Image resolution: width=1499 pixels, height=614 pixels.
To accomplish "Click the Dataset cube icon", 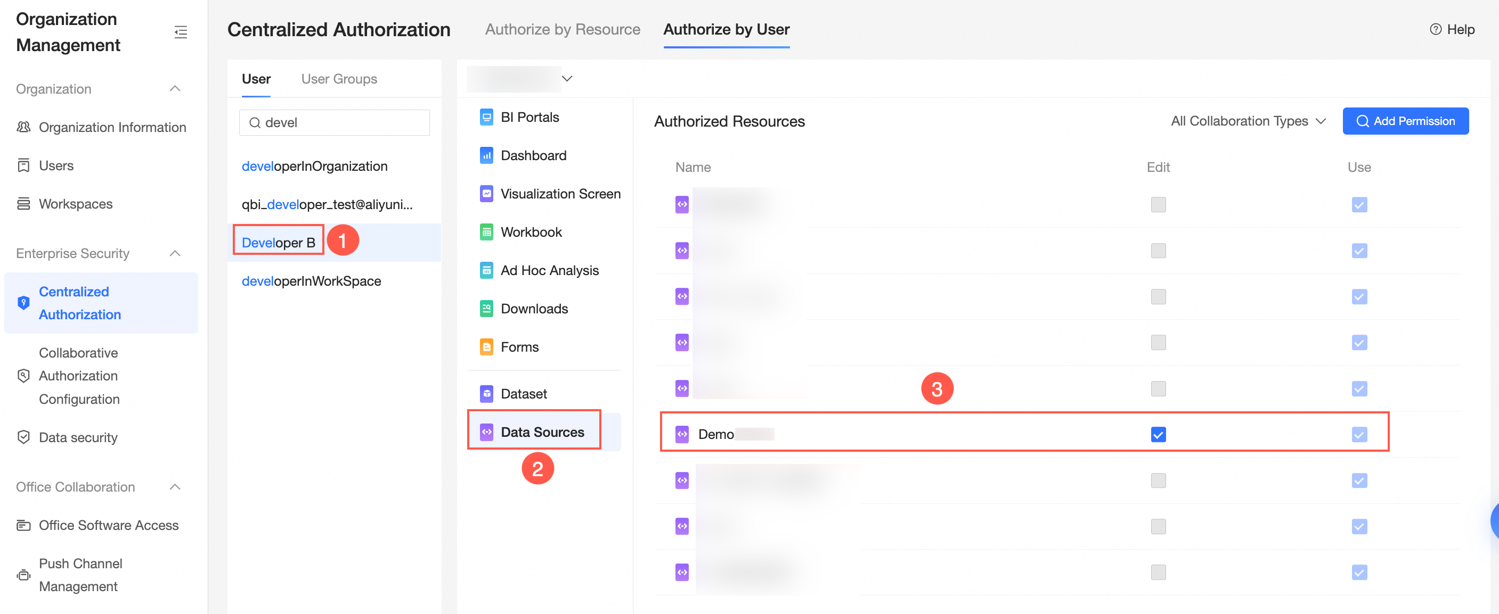I will tap(486, 394).
